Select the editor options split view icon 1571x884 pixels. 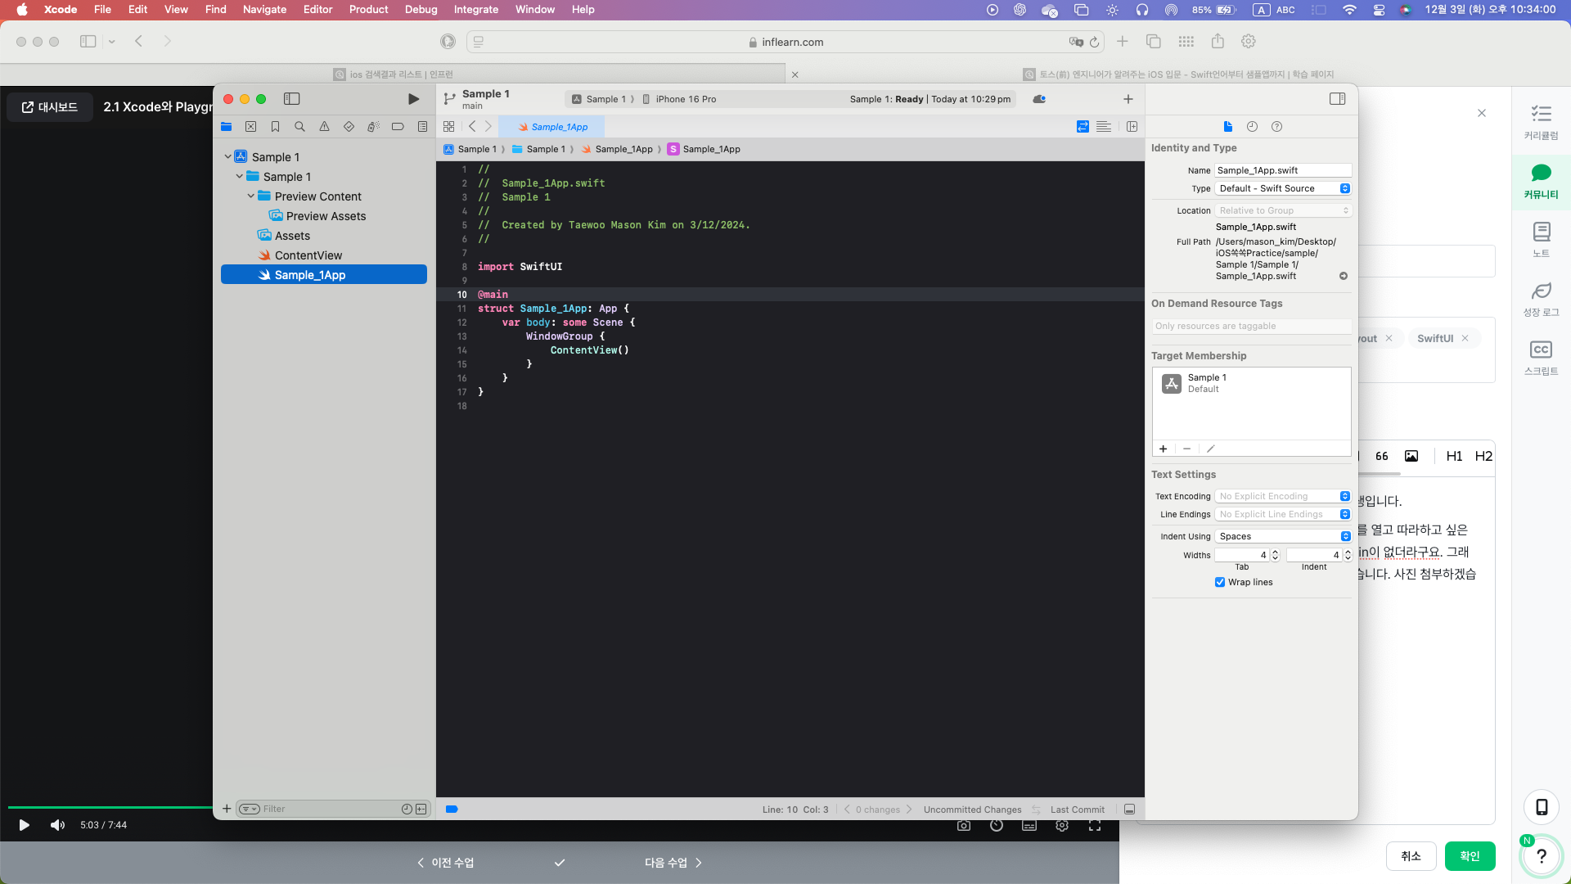coord(1132,128)
